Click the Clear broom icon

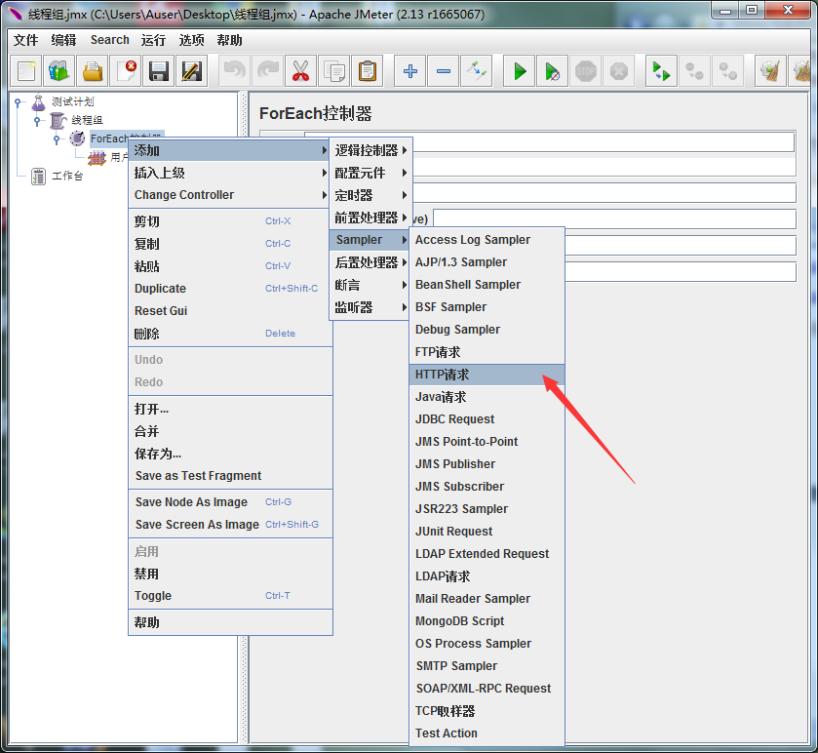770,71
